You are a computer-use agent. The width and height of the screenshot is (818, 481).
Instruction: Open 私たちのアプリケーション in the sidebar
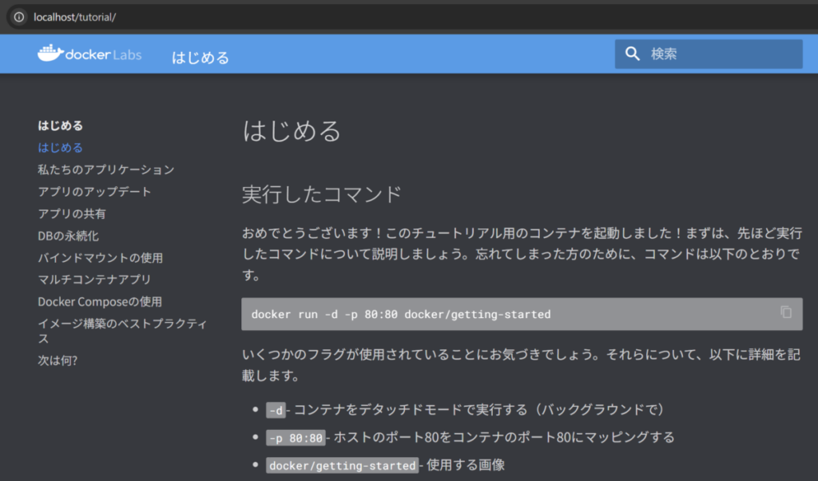point(105,169)
